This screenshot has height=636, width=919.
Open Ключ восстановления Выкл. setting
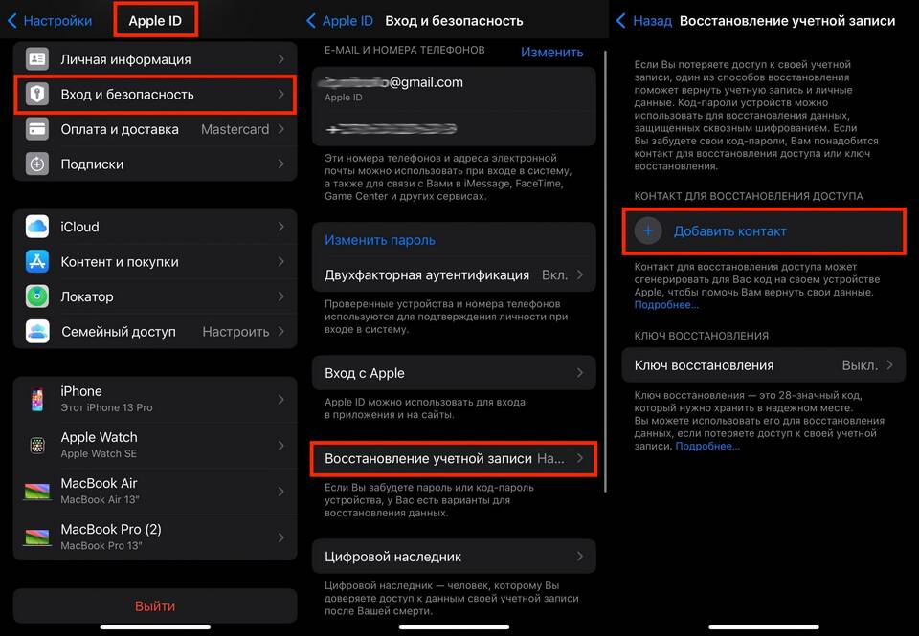coord(764,365)
